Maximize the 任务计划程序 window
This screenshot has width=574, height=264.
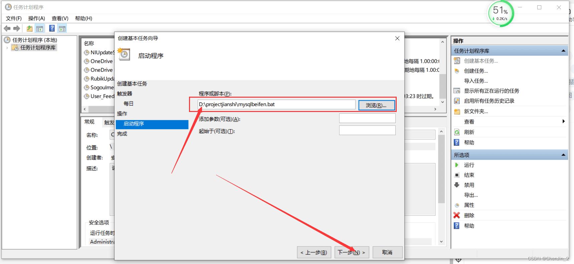[x=539, y=7]
